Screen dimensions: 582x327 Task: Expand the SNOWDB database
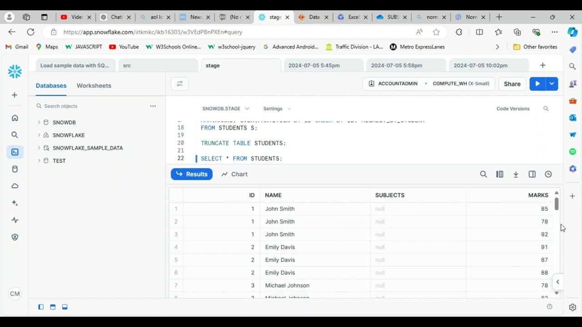pyautogui.click(x=39, y=122)
